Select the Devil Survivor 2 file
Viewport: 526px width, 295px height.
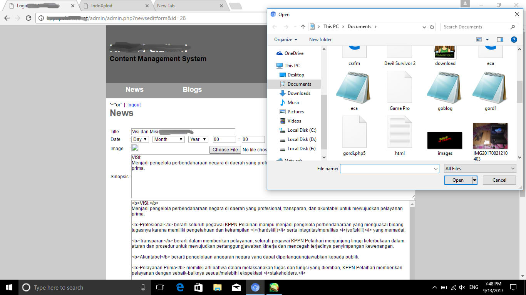click(x=400, y=56)
